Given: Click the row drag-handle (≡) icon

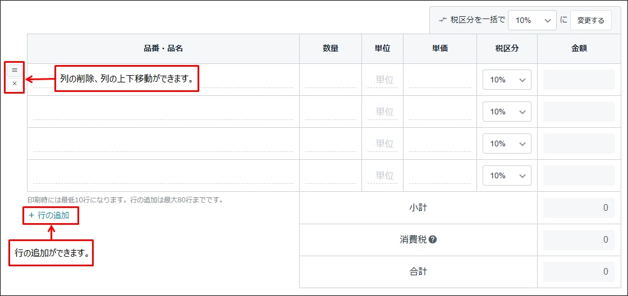Looking at the screenshot, I should pyautogui.click(x=15, y=70).
